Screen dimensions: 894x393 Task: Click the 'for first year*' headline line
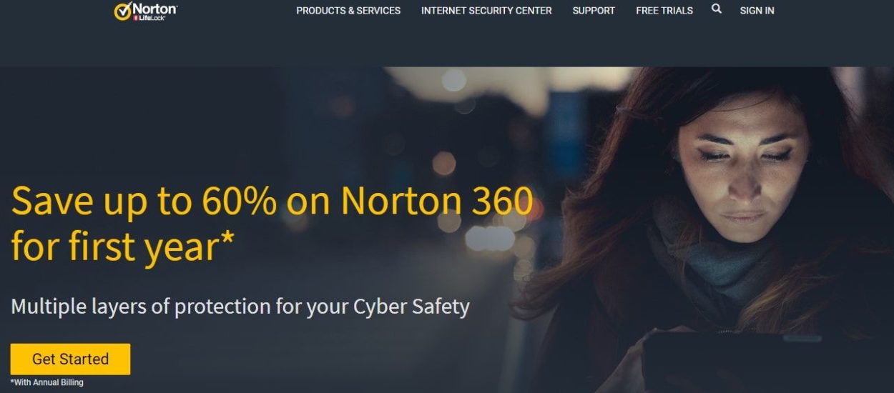(x=122, y=247)
